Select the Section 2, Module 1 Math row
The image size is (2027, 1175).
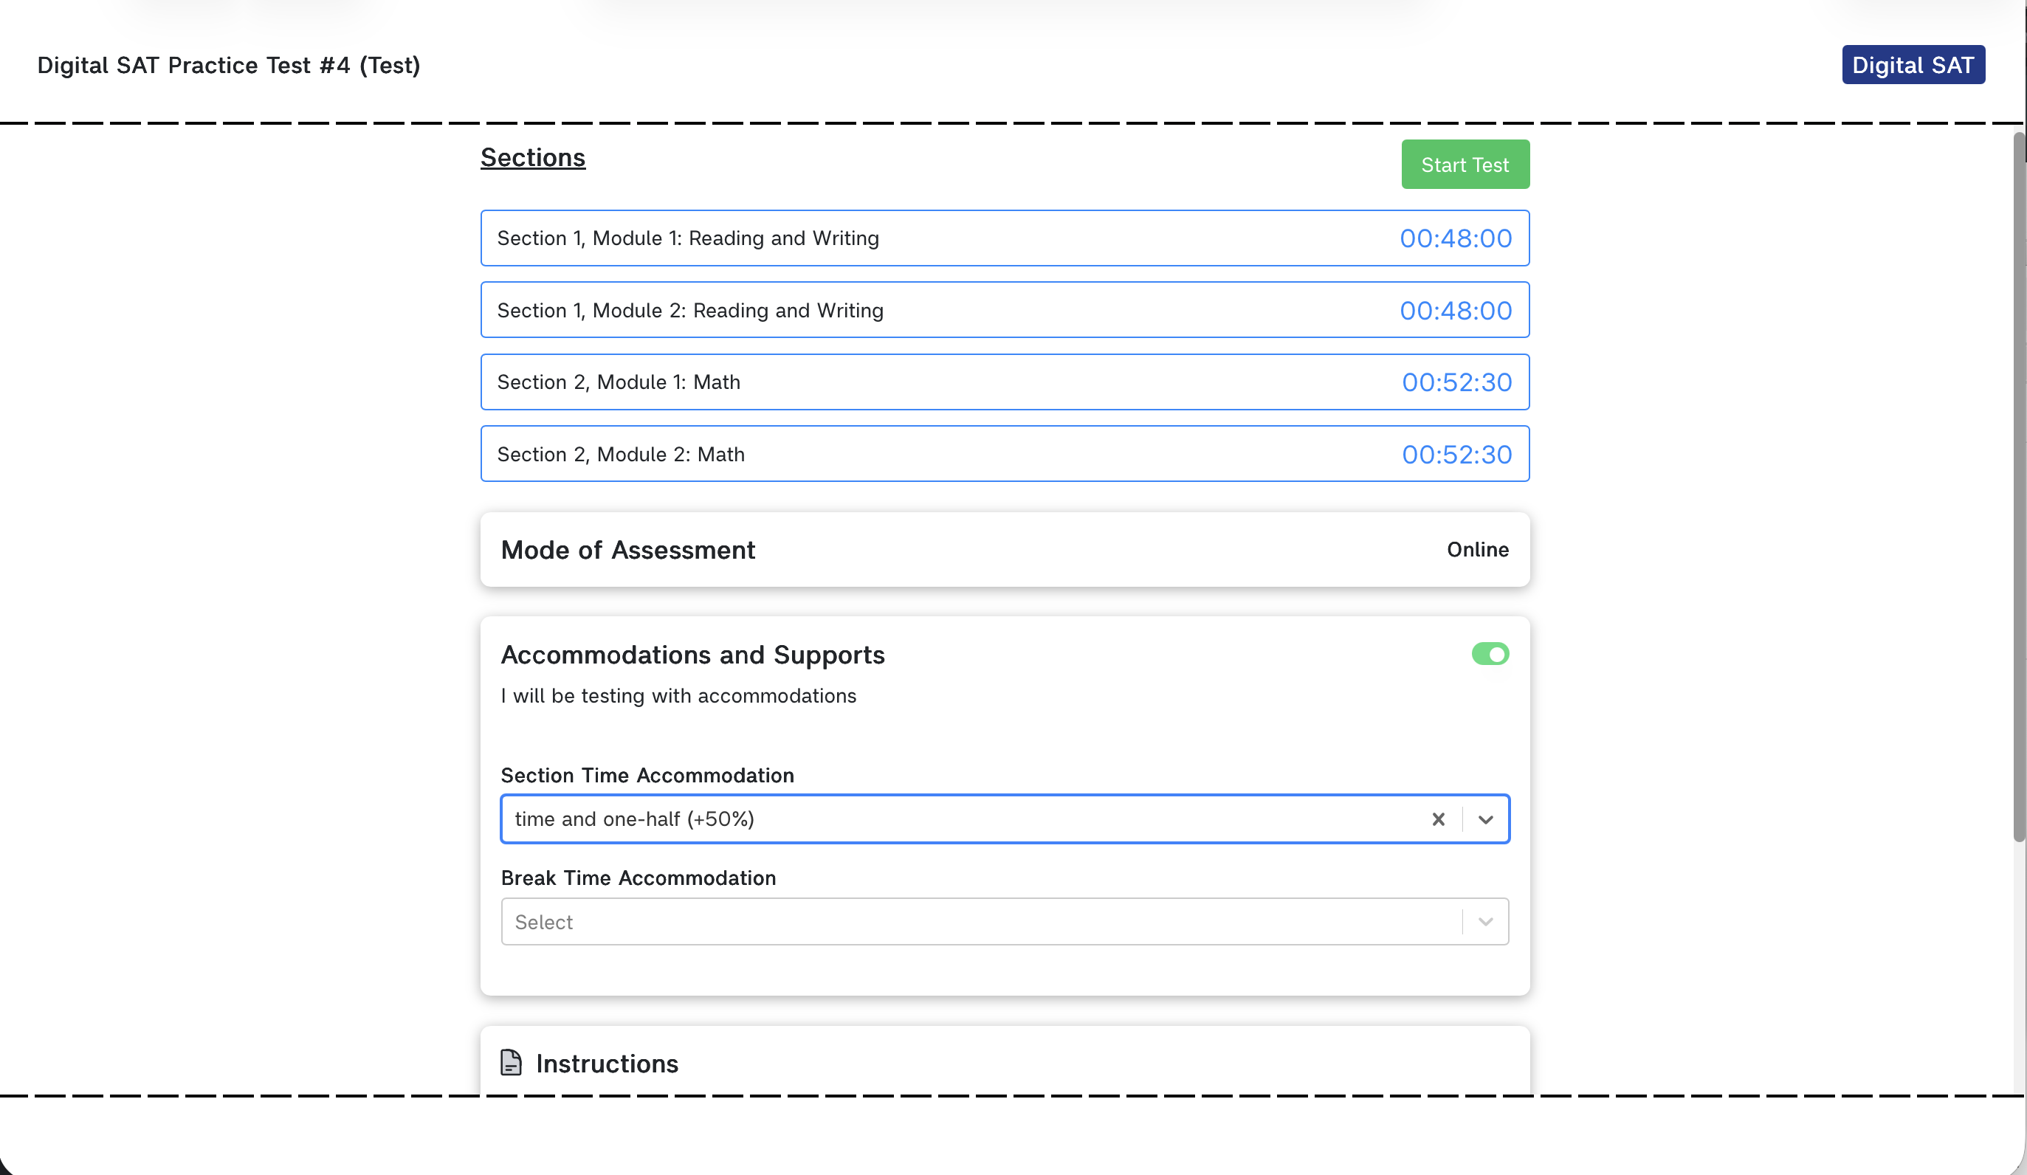pyautogui.click(x=1005, y=382)
